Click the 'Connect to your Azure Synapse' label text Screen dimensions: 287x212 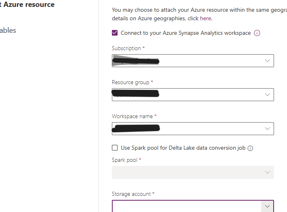186,33
